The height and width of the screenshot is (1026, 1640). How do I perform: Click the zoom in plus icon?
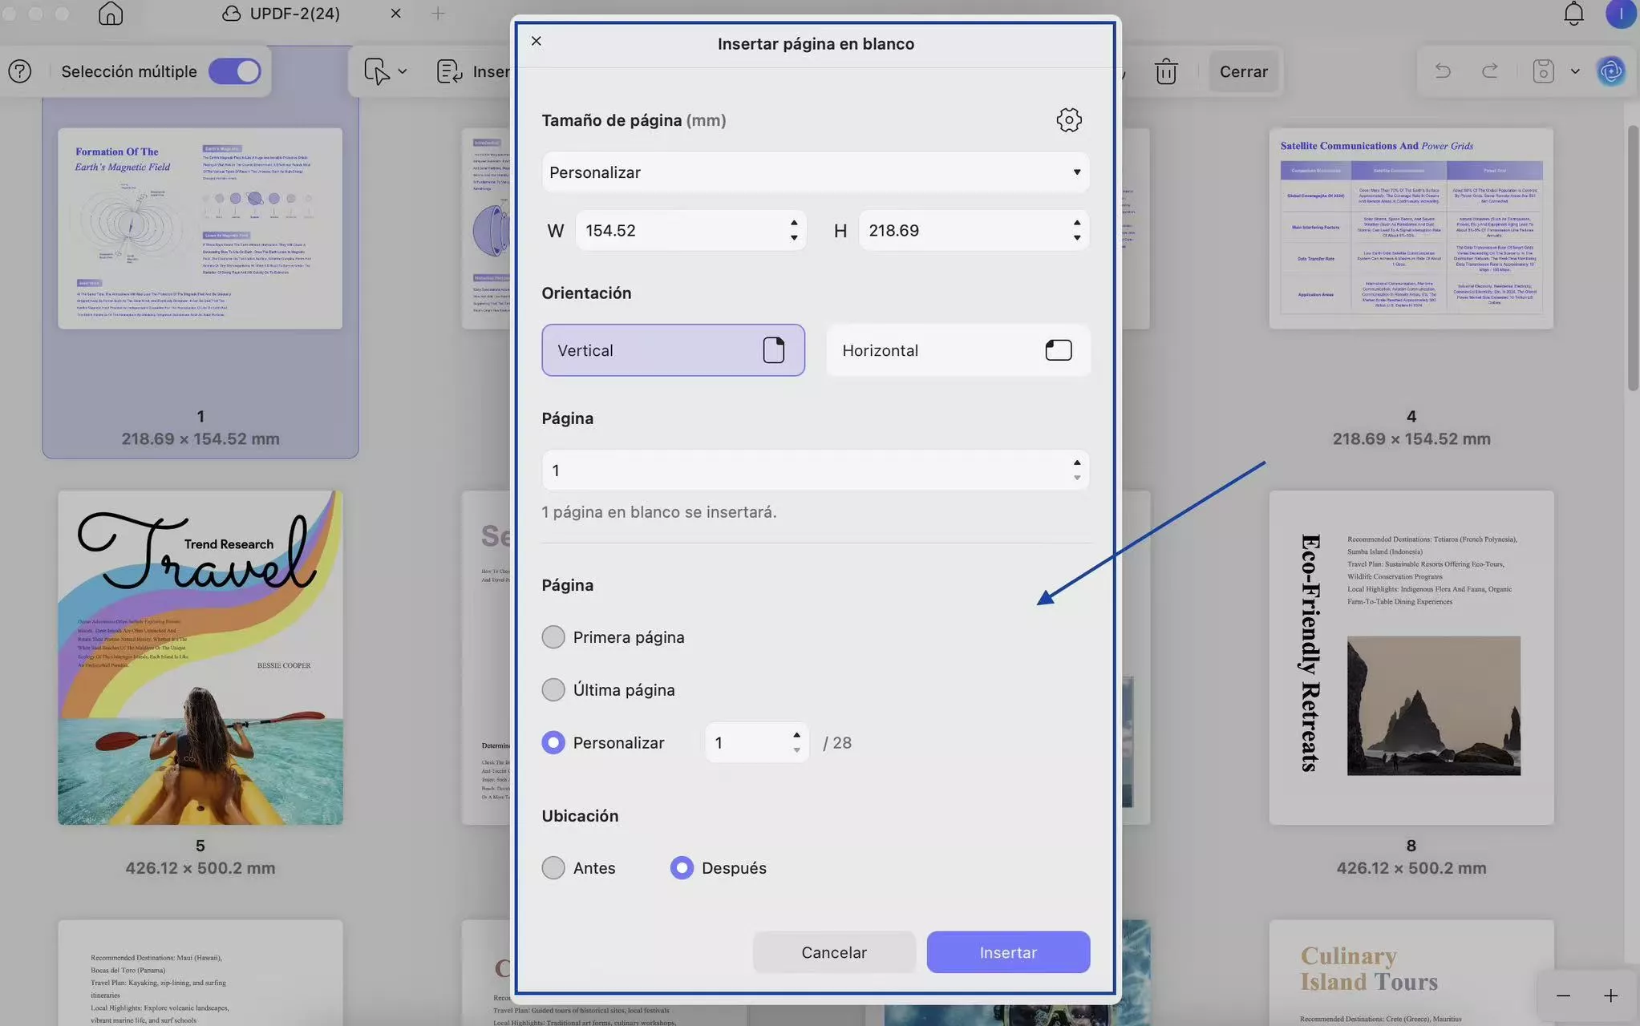tap(1610, 996)
